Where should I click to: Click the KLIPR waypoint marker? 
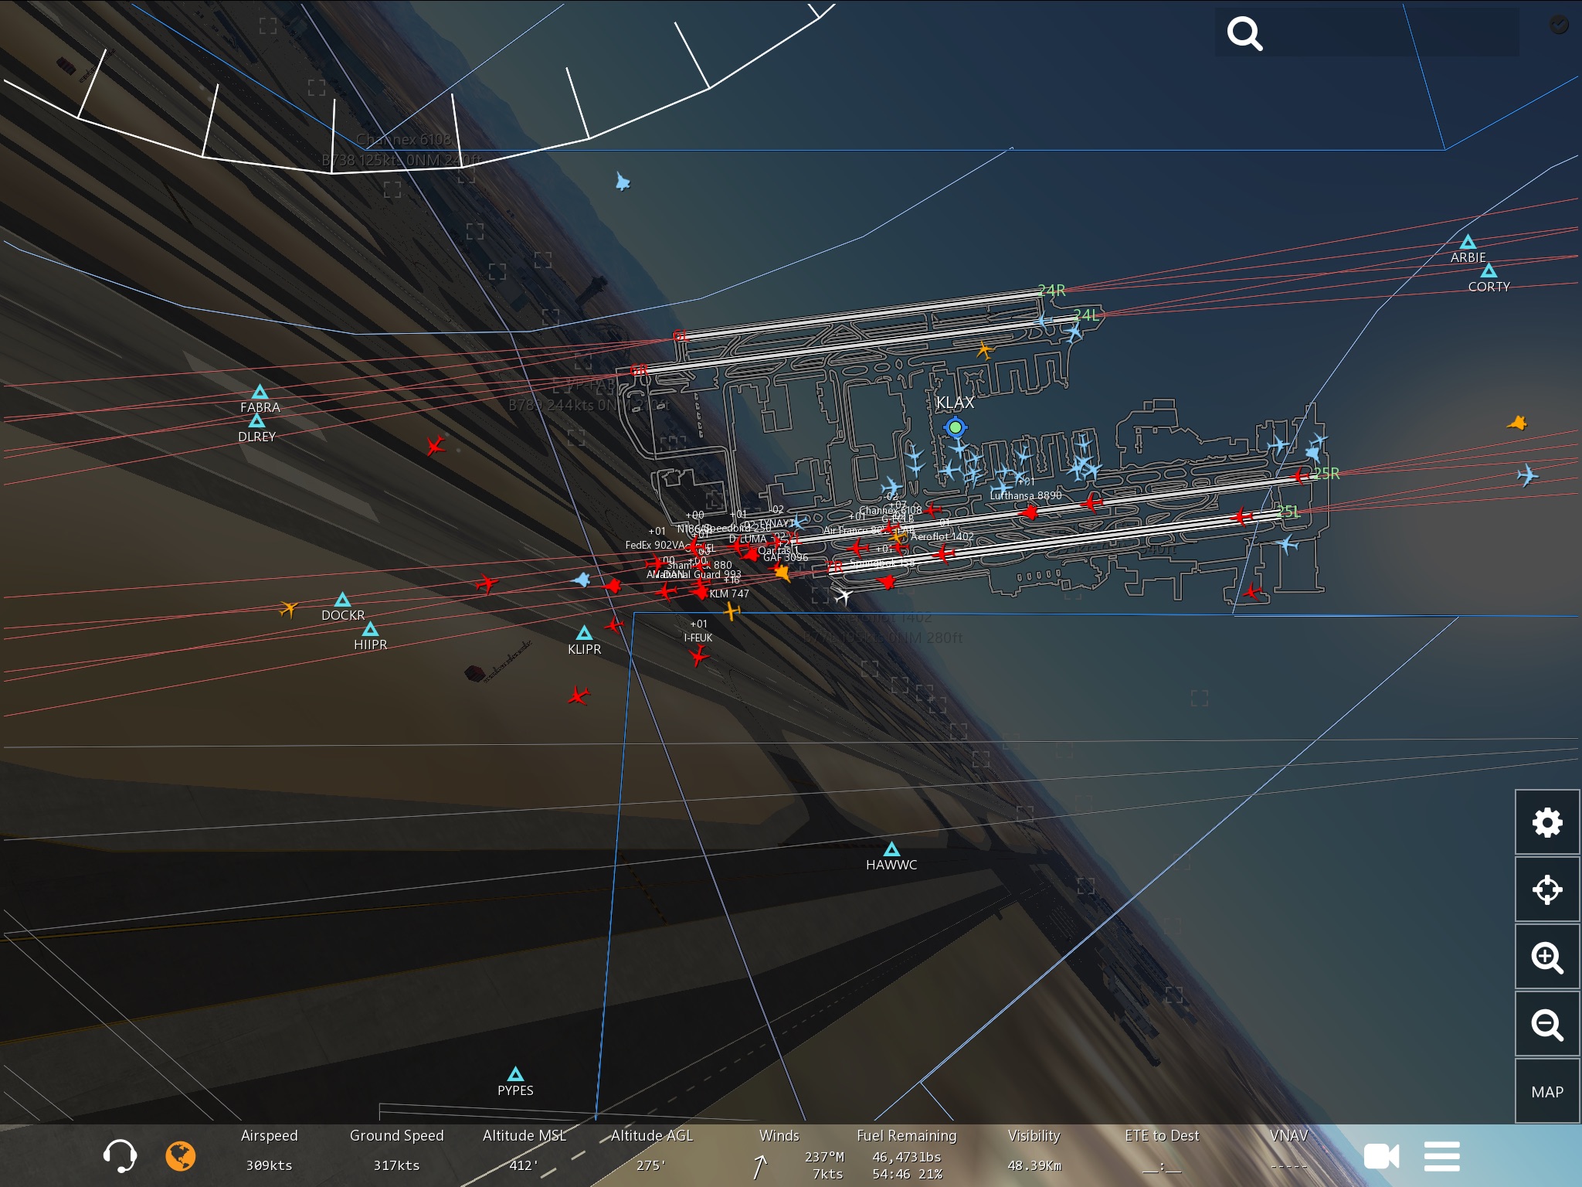(585, 634)
